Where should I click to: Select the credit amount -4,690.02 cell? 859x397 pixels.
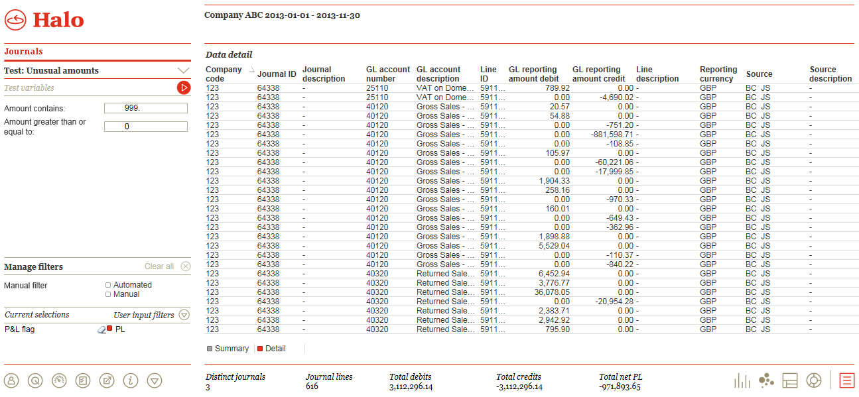click(x=616, y=97)
